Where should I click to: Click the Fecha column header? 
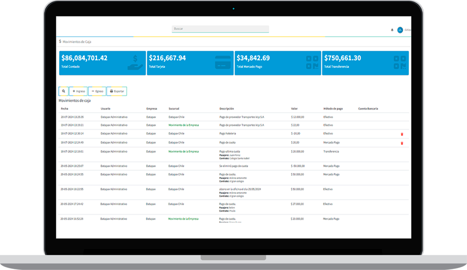(x=64, y=109)
